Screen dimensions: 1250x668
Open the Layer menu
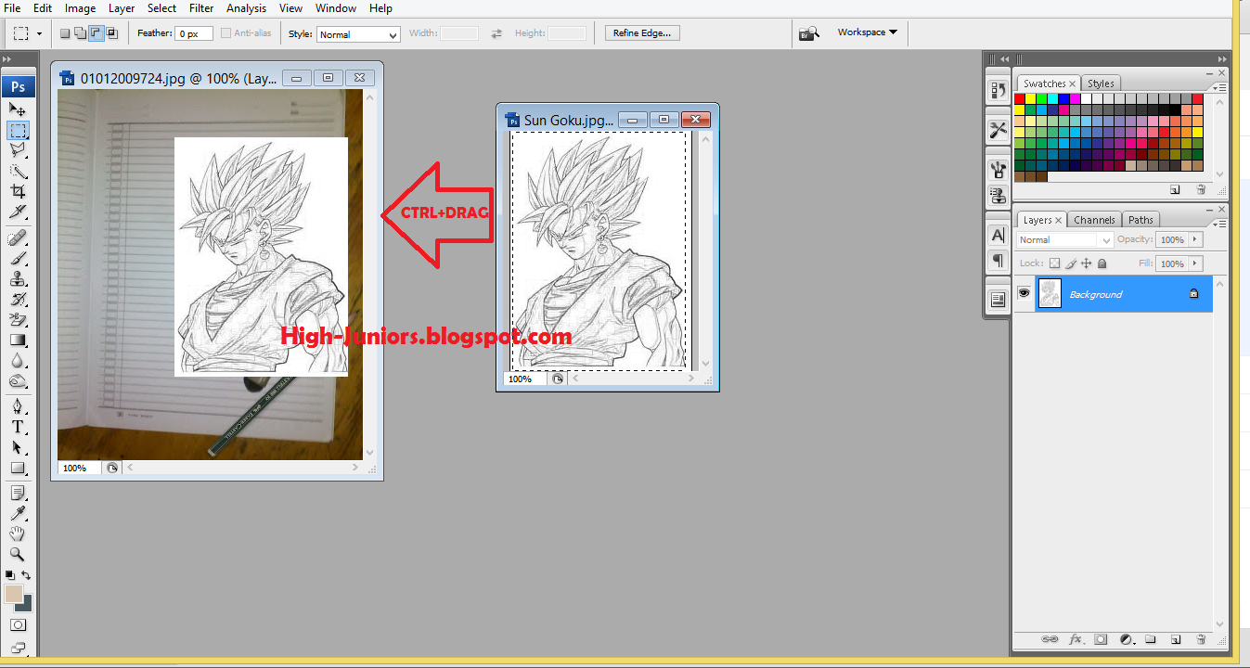pos(121,8)
